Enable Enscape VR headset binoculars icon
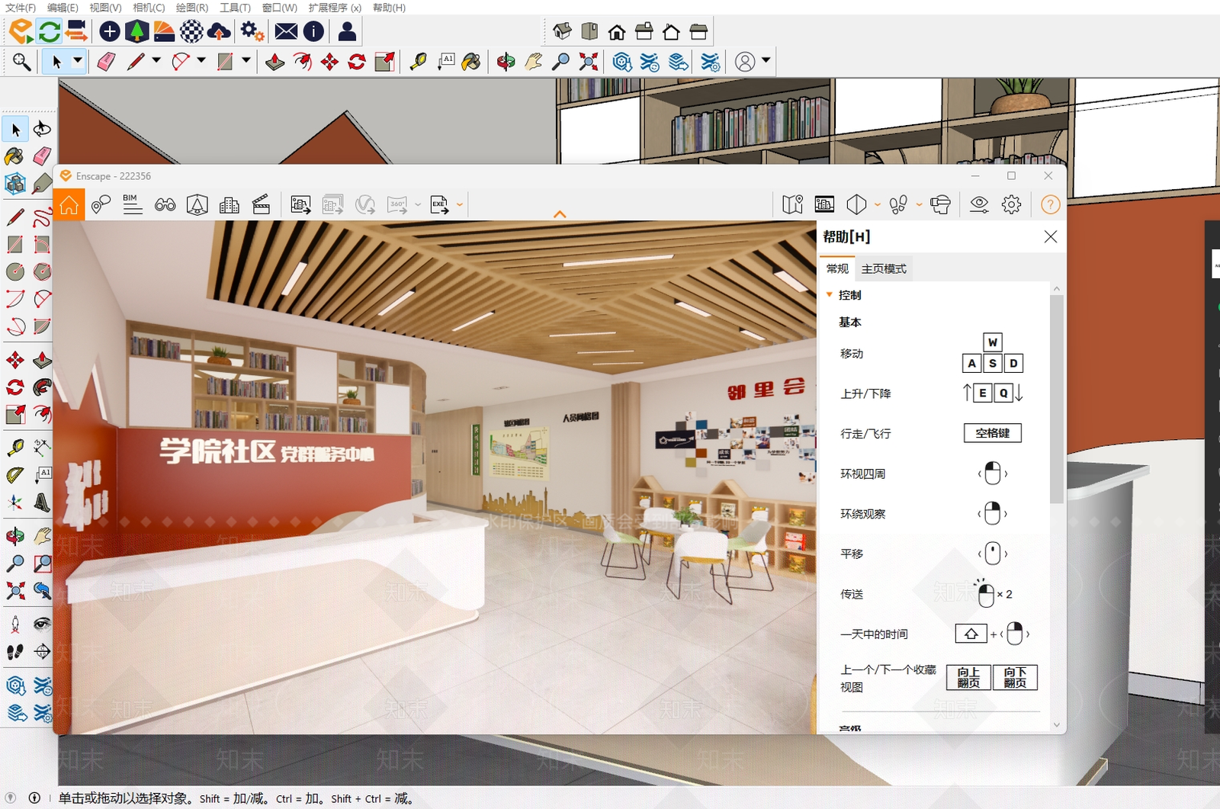This screenshot has width=1220, height=809. pos(165,204)
